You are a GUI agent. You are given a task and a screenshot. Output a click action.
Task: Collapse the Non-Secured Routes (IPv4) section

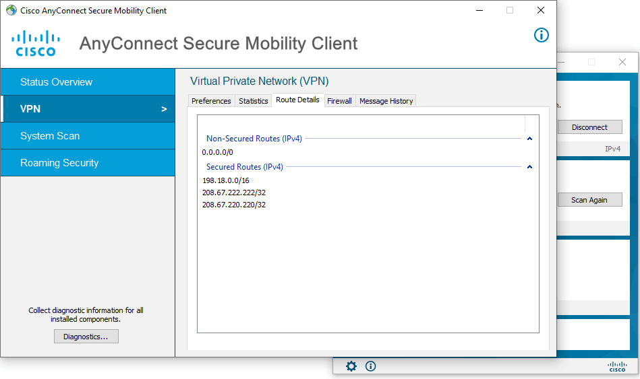point(529,139)
